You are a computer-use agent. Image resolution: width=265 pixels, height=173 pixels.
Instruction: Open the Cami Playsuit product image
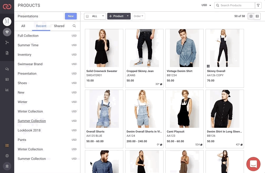click(x=185, y=109)
